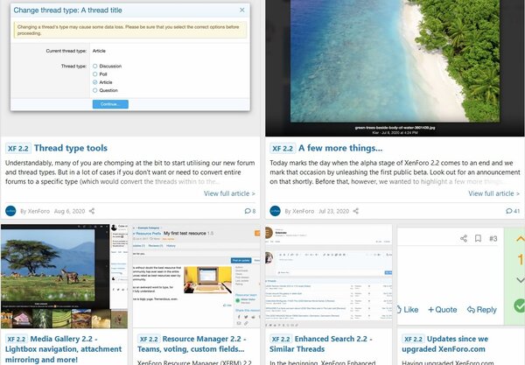Click the green solution checkmark icon
This screenshot has width=525, height=365.
point(520,306)
